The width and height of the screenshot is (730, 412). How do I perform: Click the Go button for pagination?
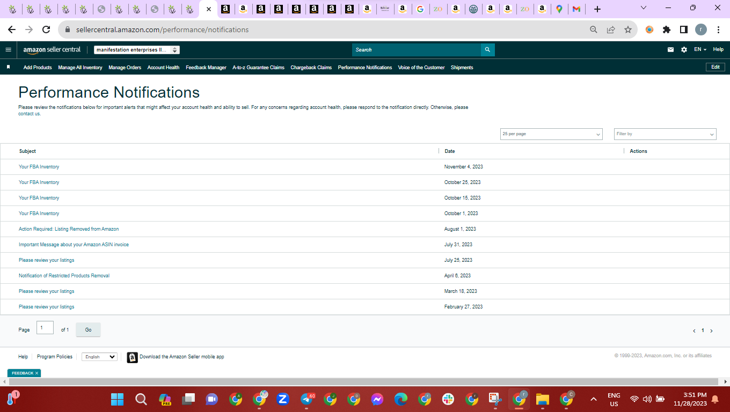pos(89,330)
